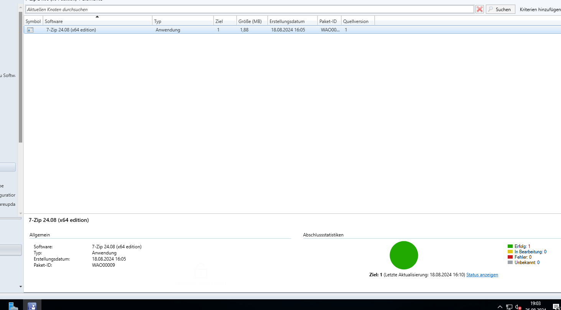561x310 pixels.
Task: Click Kriterien hinzufügen
Action: pyautogui.click(x=540, y=10)
